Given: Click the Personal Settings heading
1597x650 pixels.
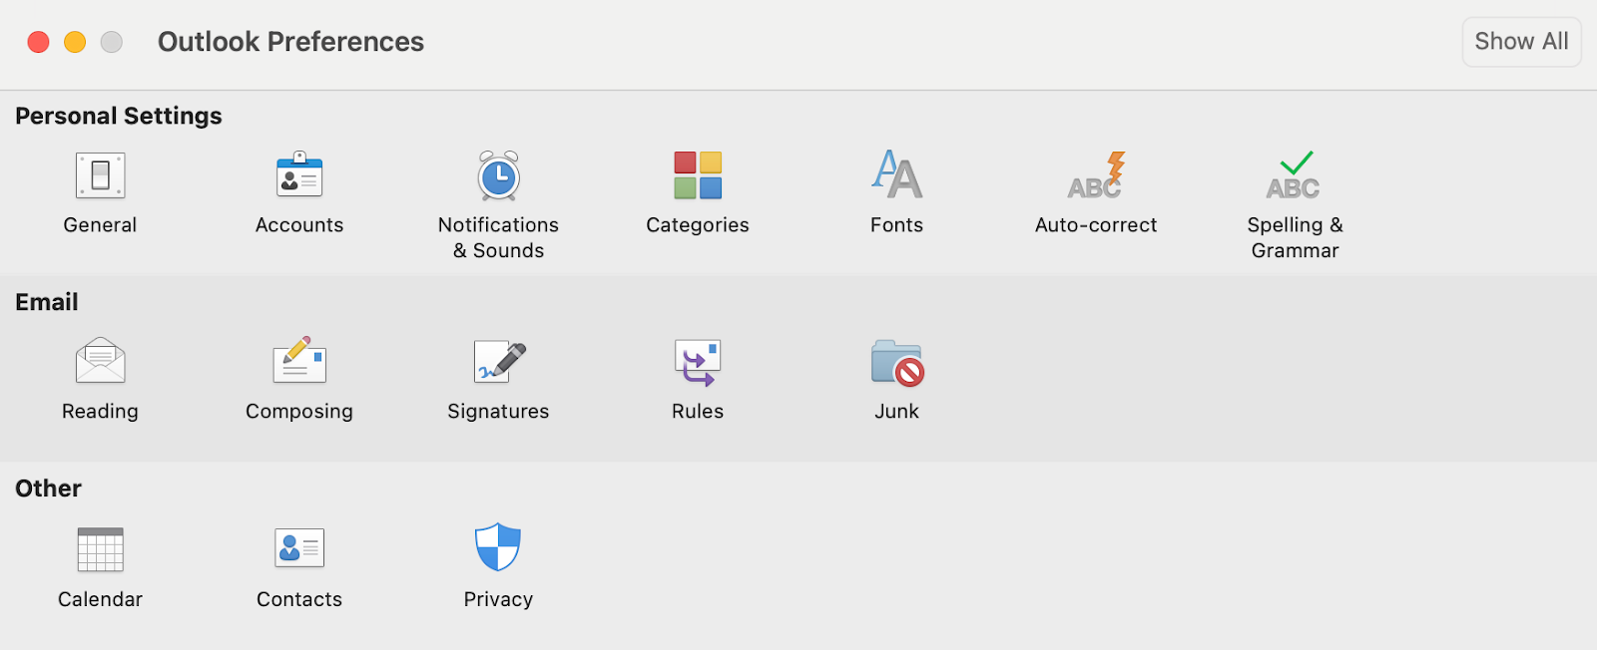Looking at the screenshot, I should tap(119, 117).
